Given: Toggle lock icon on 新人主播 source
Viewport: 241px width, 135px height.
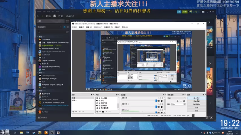Looking at the screenshot, I should pos(99,98).
